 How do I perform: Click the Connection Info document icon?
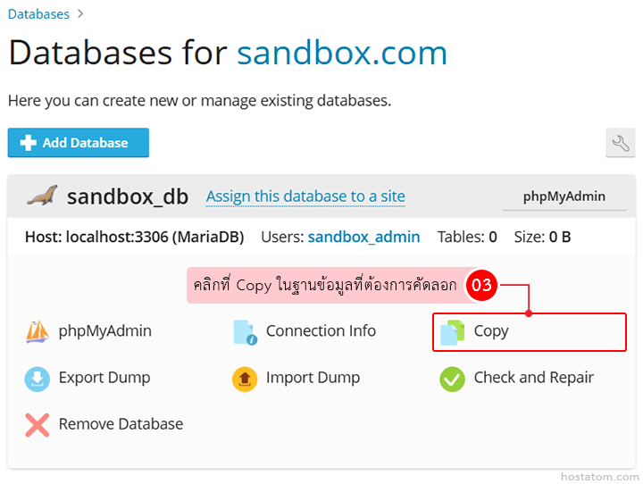pyautogui.click(x=245, y=332)
